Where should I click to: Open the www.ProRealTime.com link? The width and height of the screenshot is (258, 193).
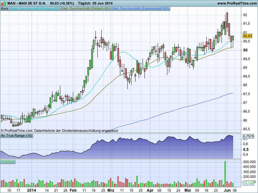coord(237,3)
